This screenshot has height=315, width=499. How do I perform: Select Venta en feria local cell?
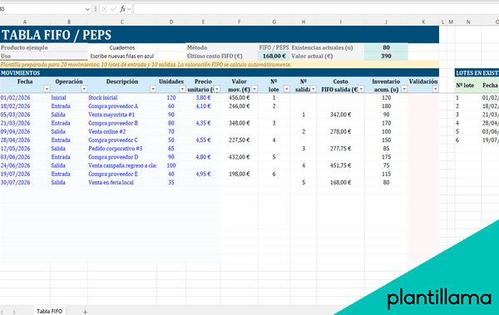pyautogui.click(x=122, y=183)
